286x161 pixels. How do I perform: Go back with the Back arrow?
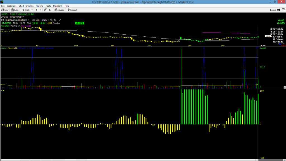(26, 10)
